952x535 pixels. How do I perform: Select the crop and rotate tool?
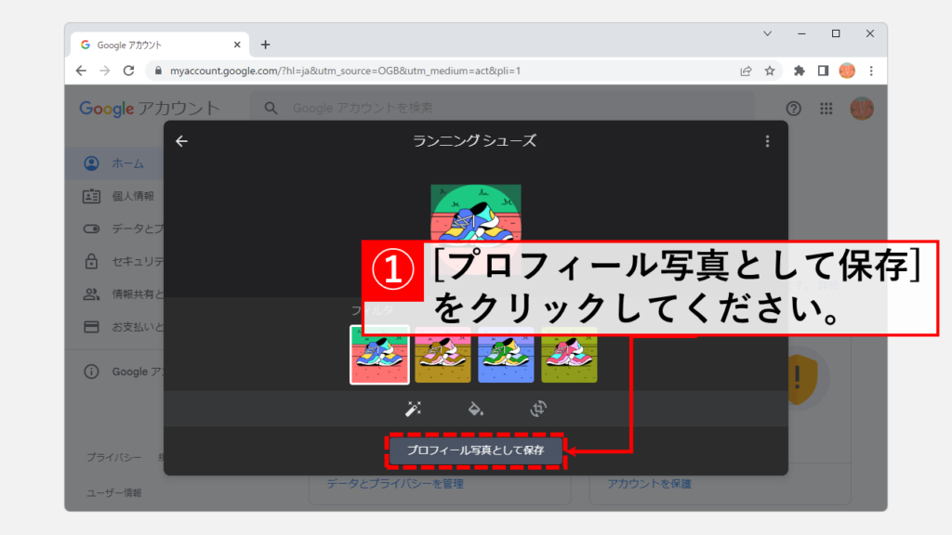538,409
